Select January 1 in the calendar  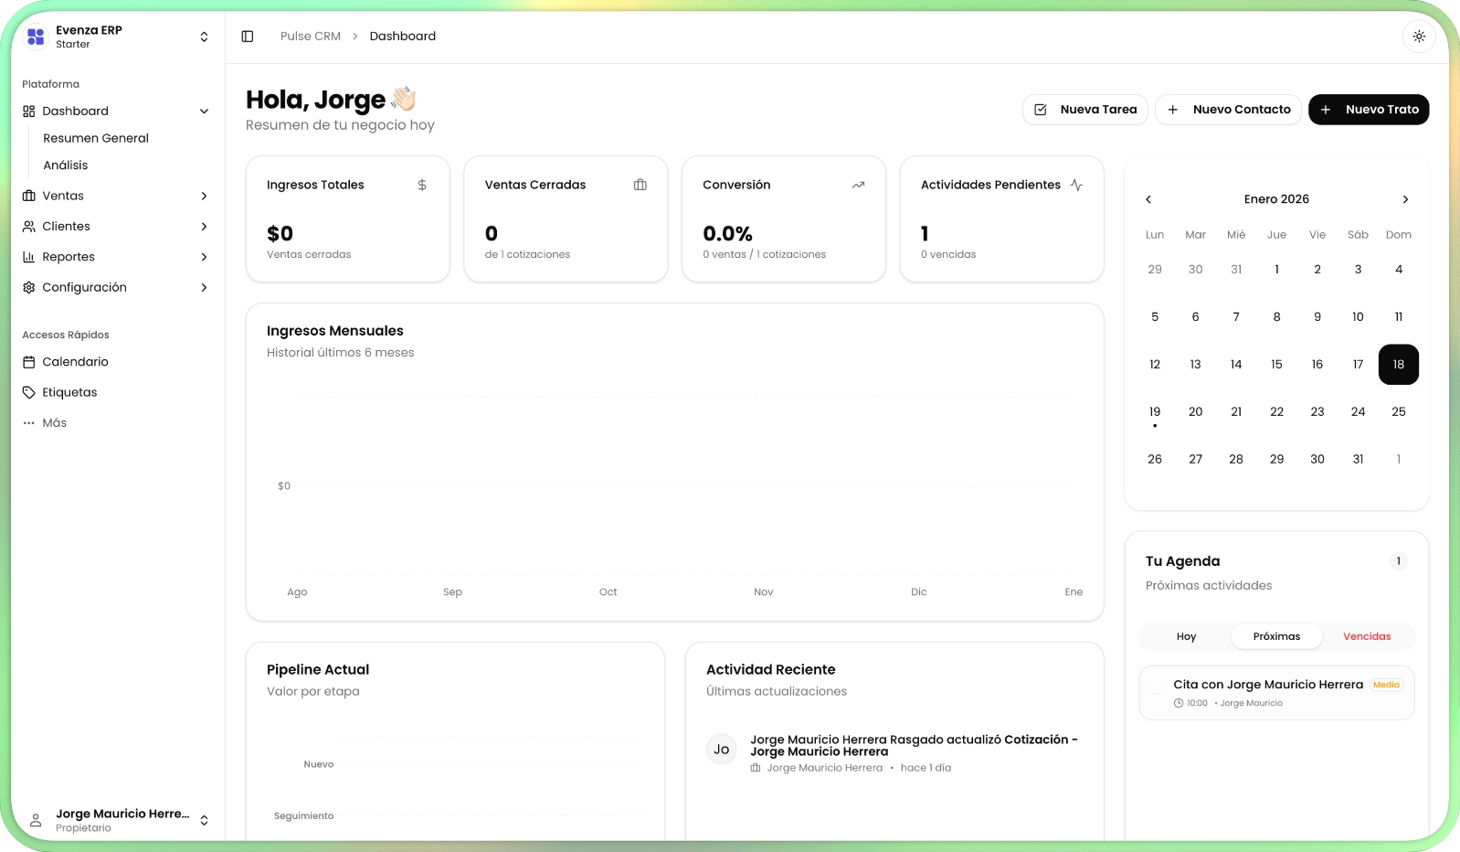click(x=1276, y=270)
